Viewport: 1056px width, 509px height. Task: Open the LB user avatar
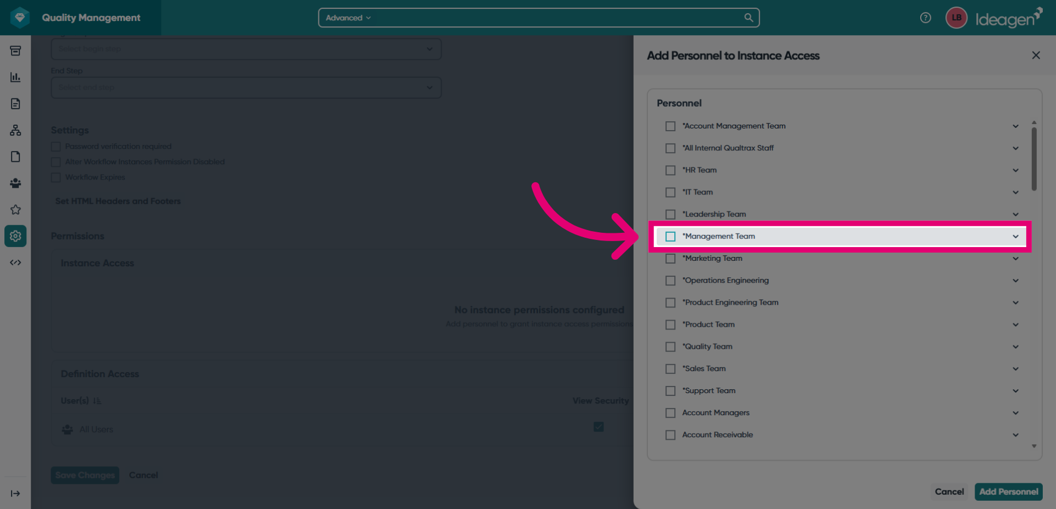click(956, 18)
